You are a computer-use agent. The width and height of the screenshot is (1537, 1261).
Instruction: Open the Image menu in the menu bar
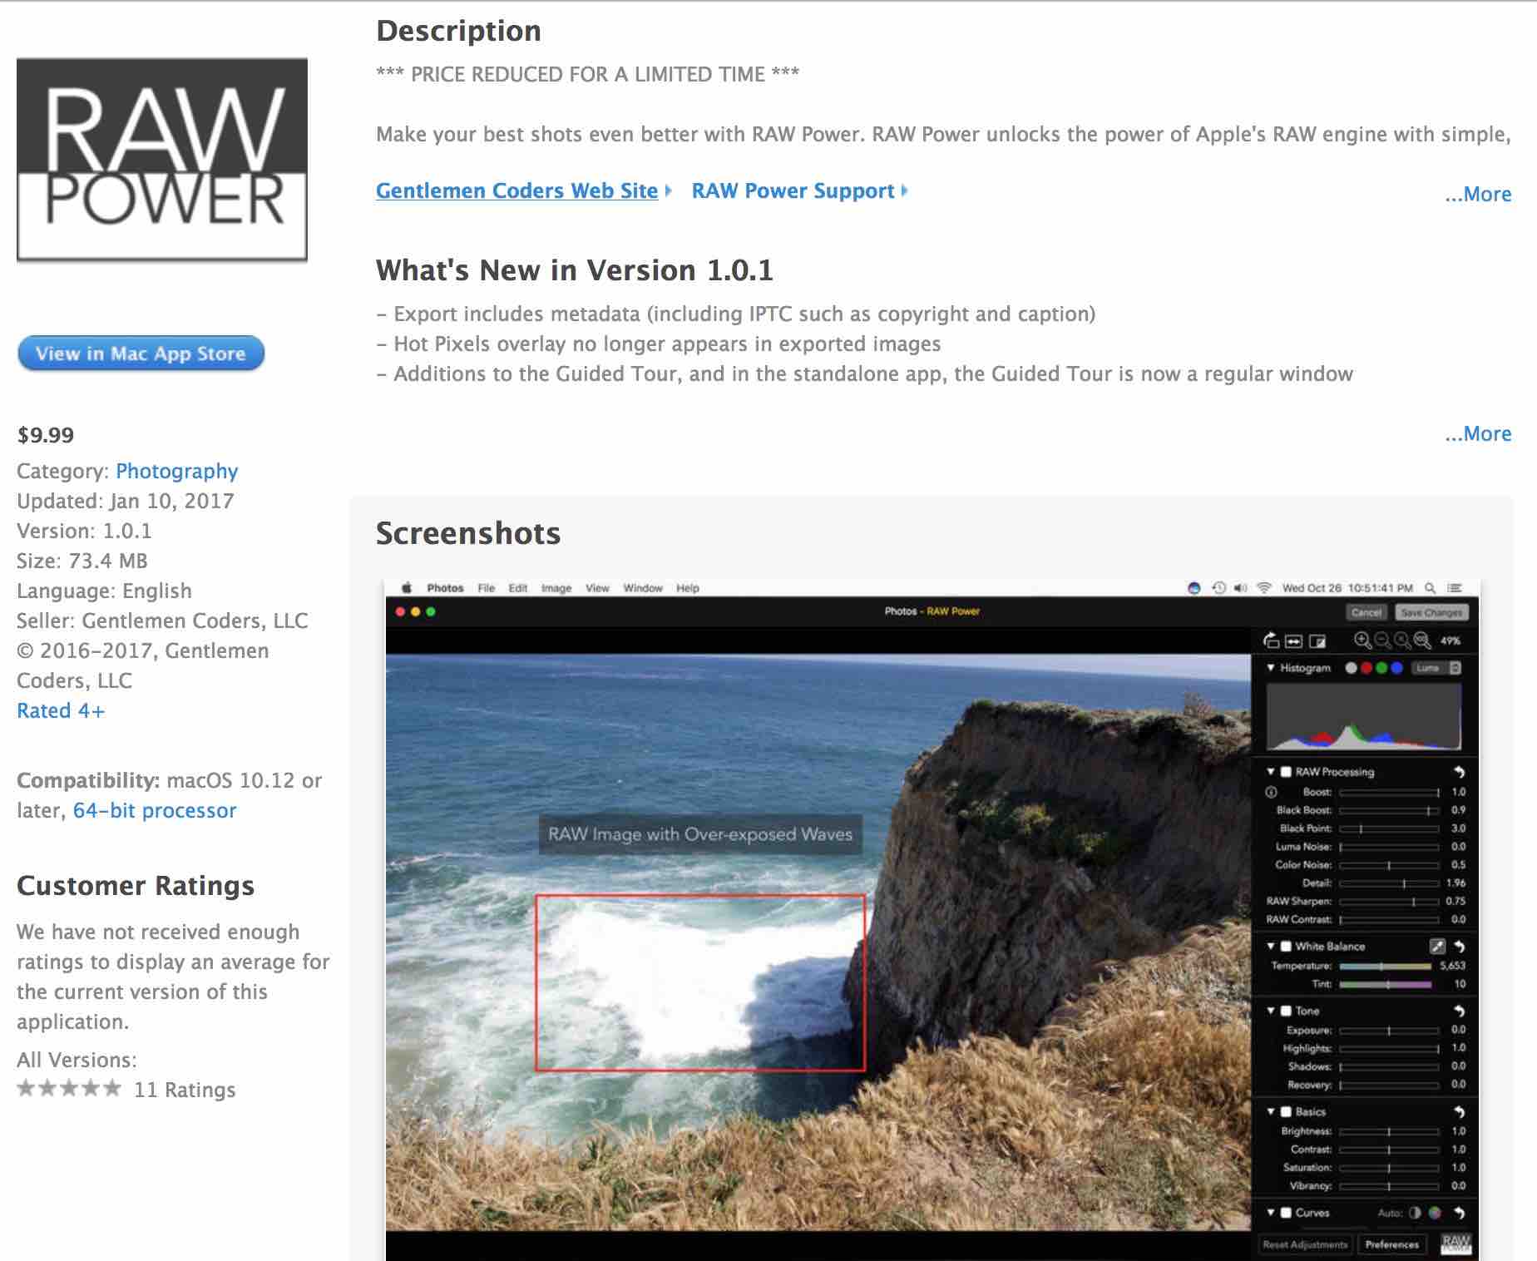click(x=556, y=588)
